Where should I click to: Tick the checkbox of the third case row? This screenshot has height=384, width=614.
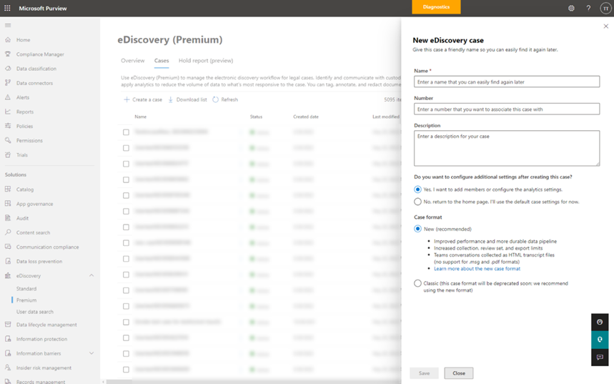126,164
